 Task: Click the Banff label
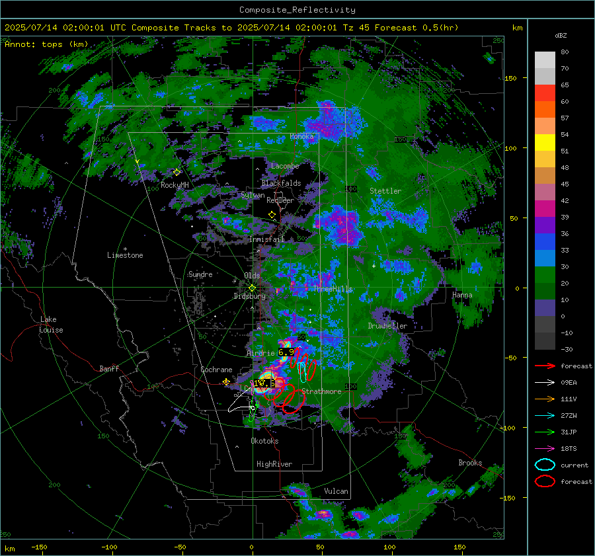coord(109,368)
